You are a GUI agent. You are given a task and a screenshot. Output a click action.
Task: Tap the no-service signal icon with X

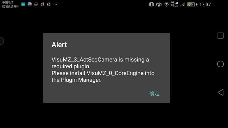click(183, 4)
